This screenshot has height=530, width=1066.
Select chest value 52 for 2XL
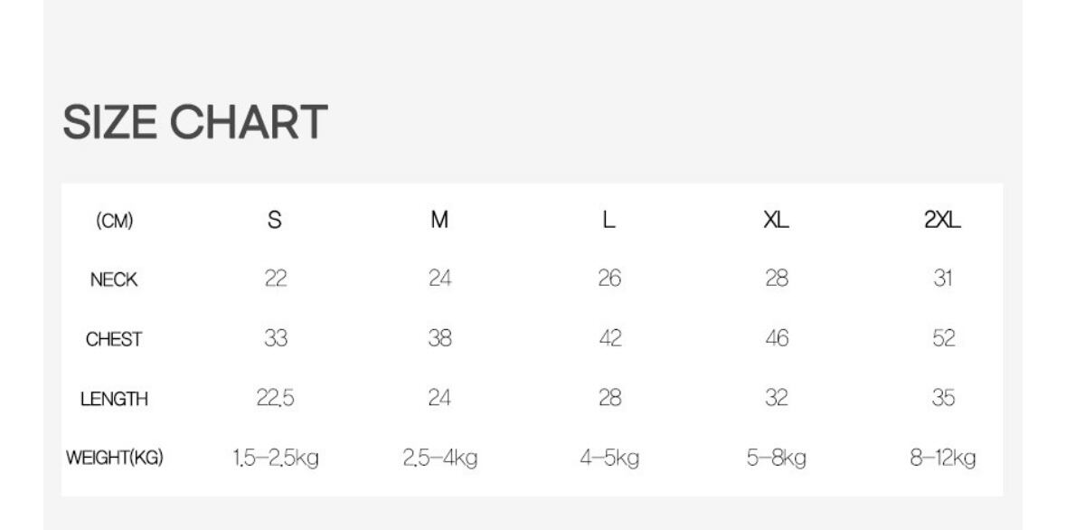(943, 339)
